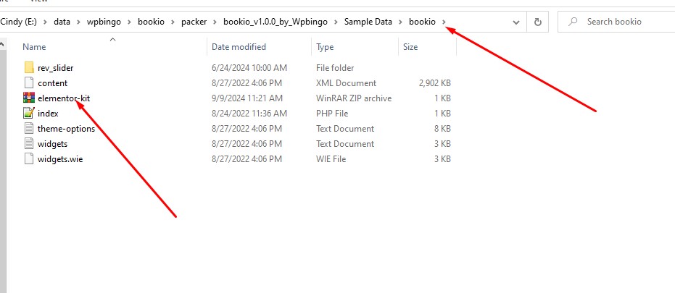This screenshot has width=675, height=293.
Task: Click the content XML file icon
Action: tap(29, 82)
